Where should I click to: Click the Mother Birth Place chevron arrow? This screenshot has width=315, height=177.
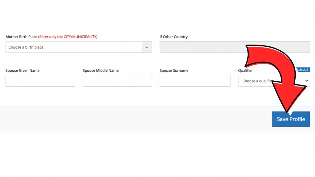click(147, 47)
